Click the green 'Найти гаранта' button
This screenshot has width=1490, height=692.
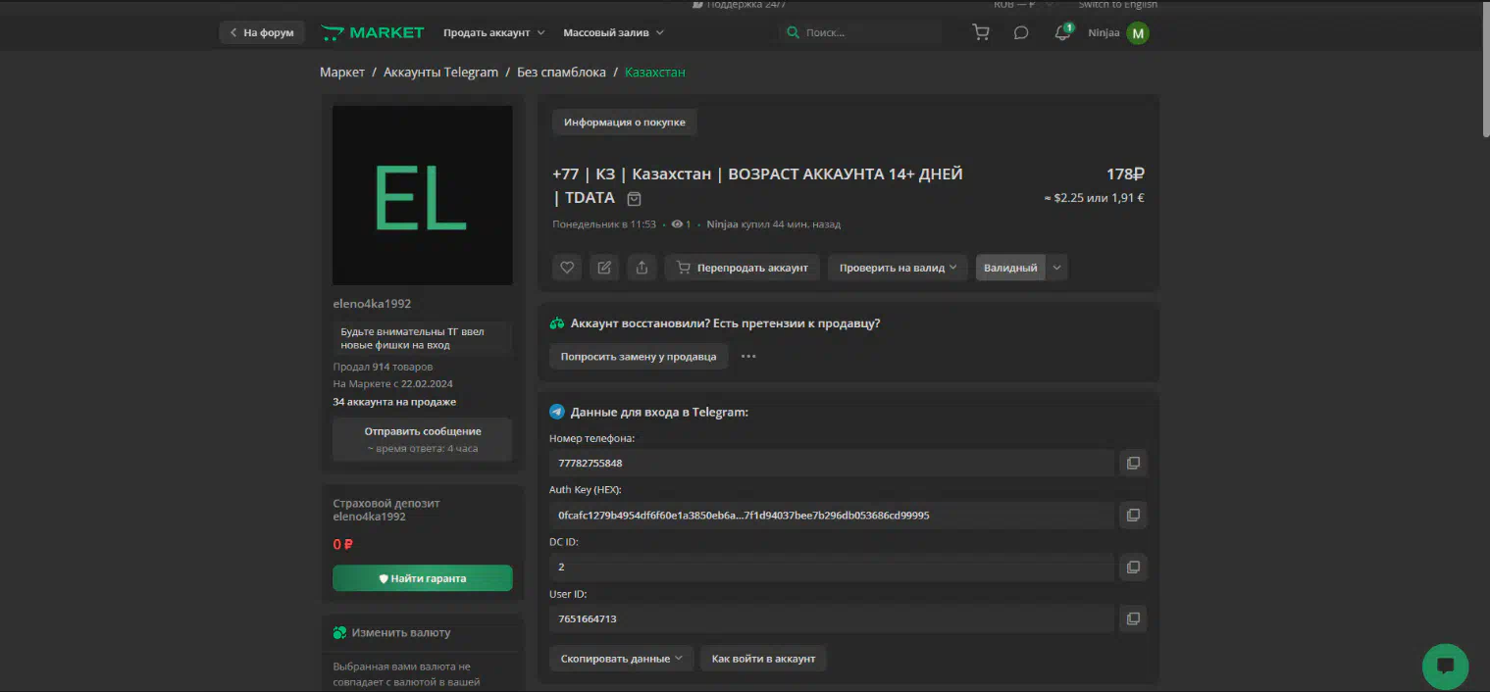coord(423,578)
